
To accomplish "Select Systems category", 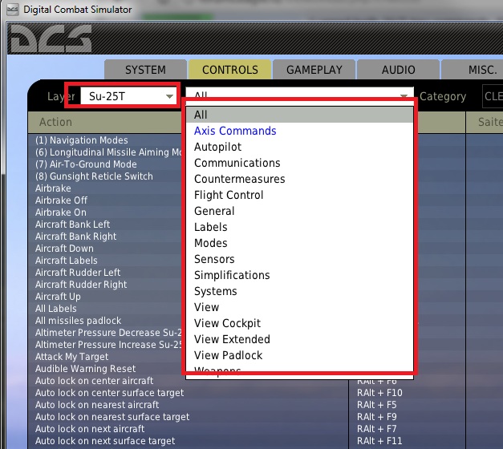I will [299, 291].
